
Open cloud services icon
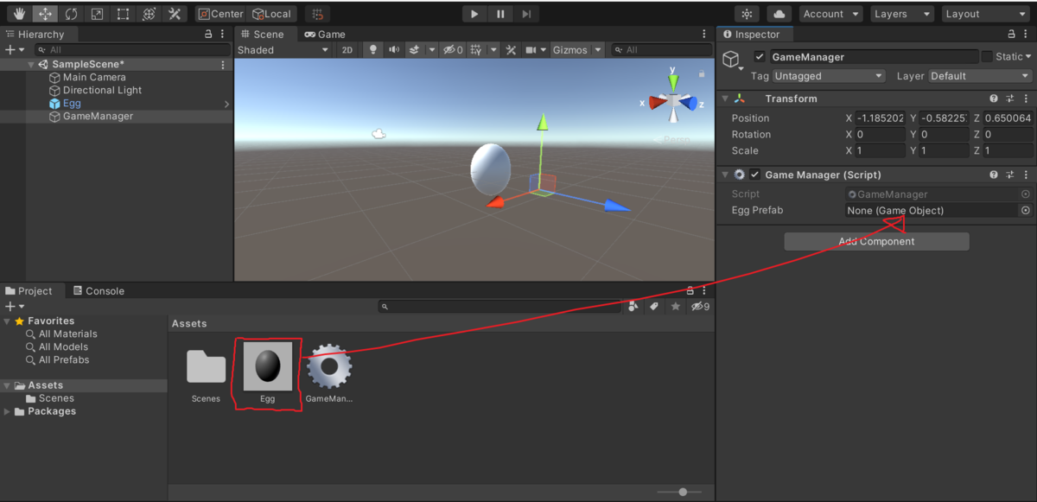pyautogui.click(x=779, y=14)
